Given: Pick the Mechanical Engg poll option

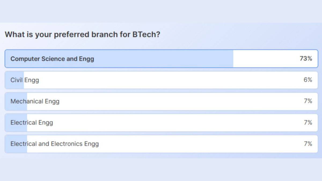Looking at the screenshot, I should (35, 101).
